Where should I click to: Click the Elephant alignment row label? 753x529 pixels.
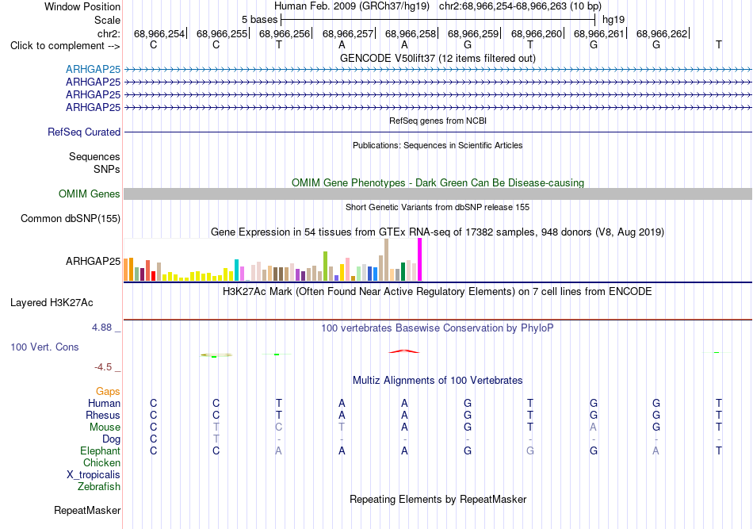101,450
